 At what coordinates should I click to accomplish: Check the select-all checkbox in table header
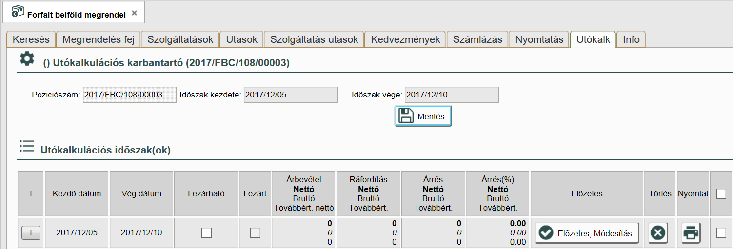[x=721, y=194]
